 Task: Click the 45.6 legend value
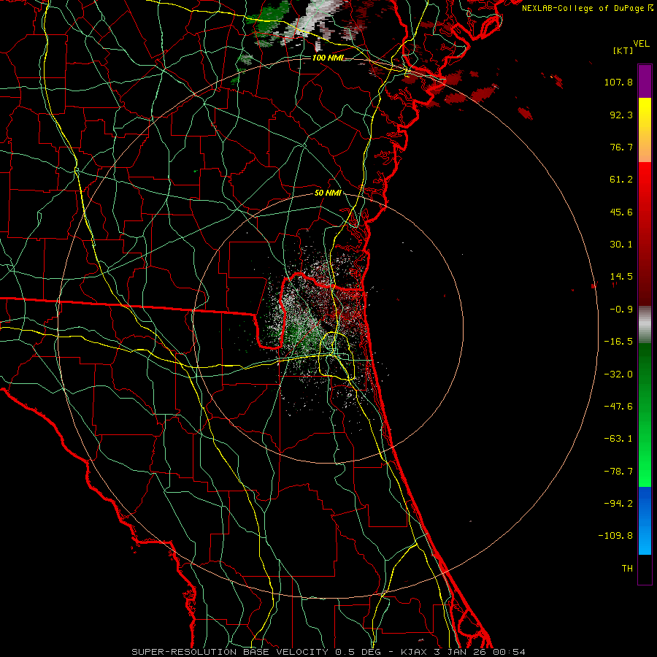coord(621,212)
